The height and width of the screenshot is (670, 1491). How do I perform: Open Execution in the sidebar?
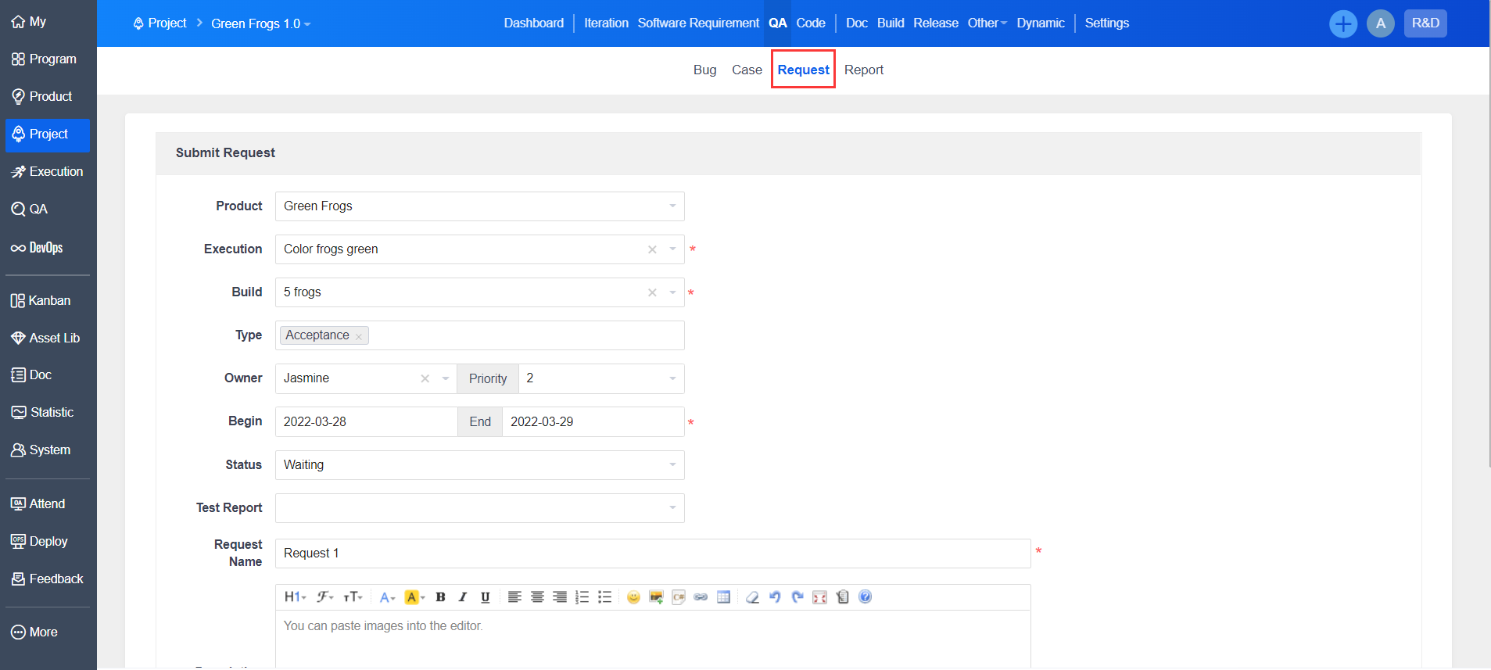(x=48, y=172)
